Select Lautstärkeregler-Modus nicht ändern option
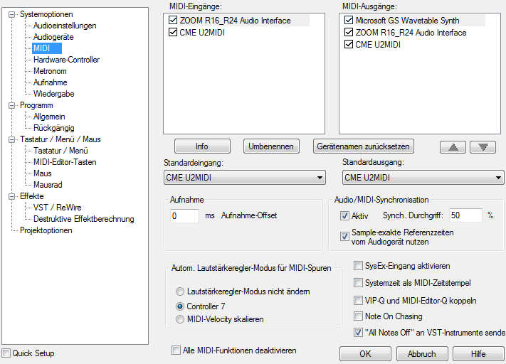 [x=180, y=291]
